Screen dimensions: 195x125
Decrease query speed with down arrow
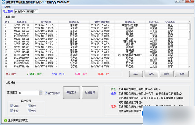point(41,94)
